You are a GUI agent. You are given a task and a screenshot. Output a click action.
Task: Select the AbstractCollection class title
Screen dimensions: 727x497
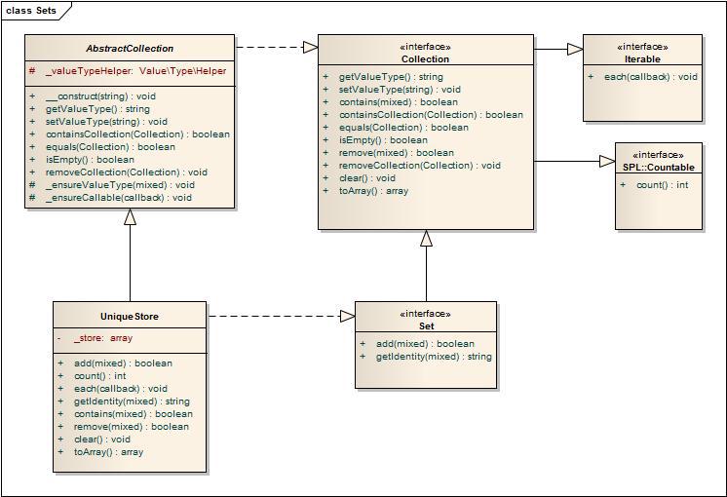click(130, 49)
